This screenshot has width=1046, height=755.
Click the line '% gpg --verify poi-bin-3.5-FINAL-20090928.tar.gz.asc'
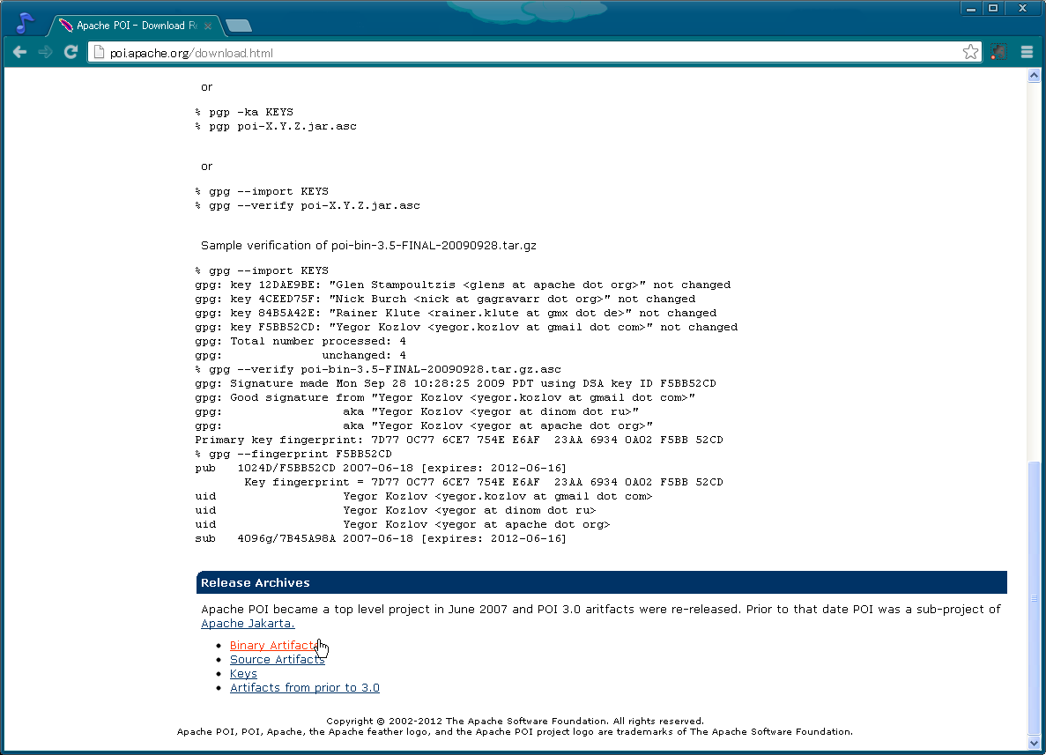pyautogui.click(x=378, y=369)
